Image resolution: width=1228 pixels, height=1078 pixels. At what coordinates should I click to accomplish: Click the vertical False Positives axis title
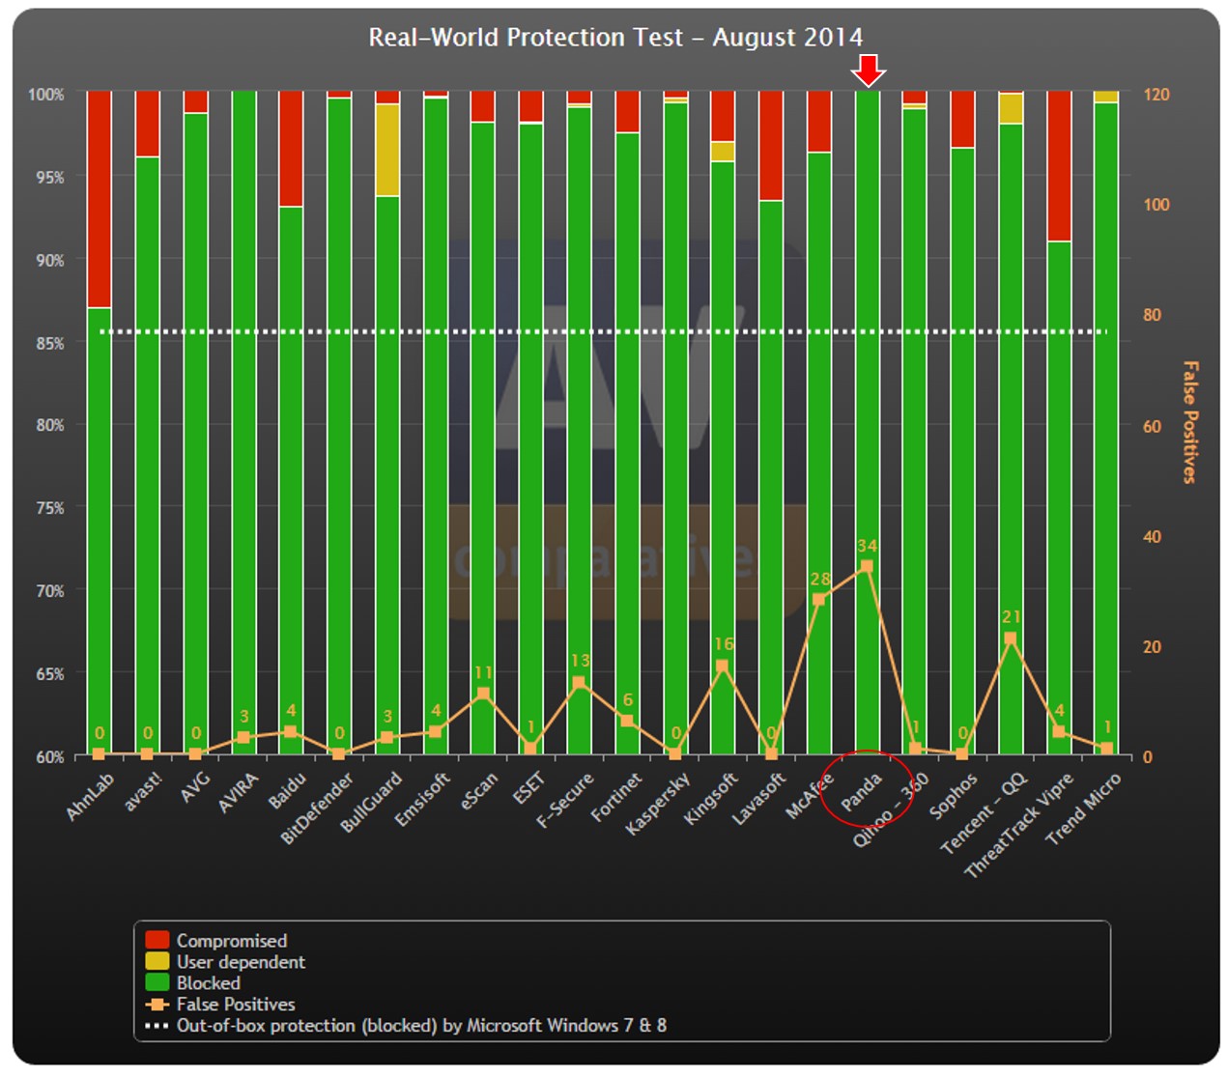point(1190,422)
